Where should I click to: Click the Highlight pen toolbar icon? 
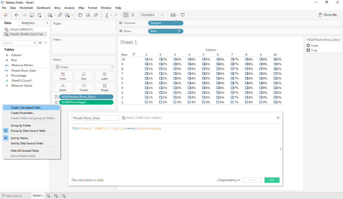(107, 15)
